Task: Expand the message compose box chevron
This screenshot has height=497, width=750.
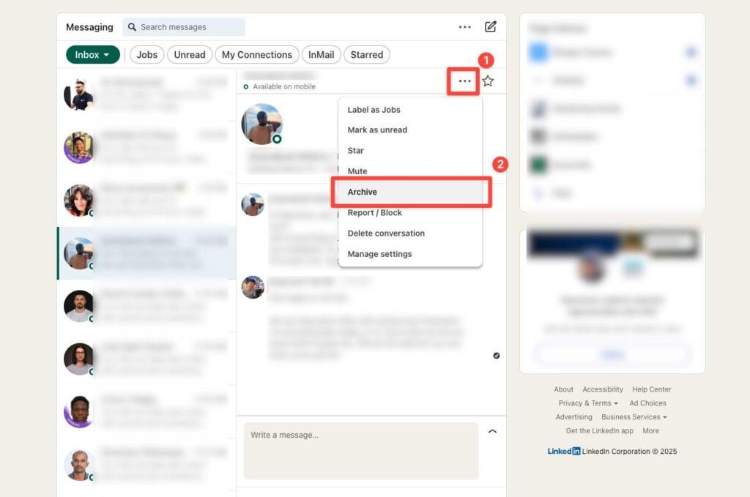Action: 492,432
